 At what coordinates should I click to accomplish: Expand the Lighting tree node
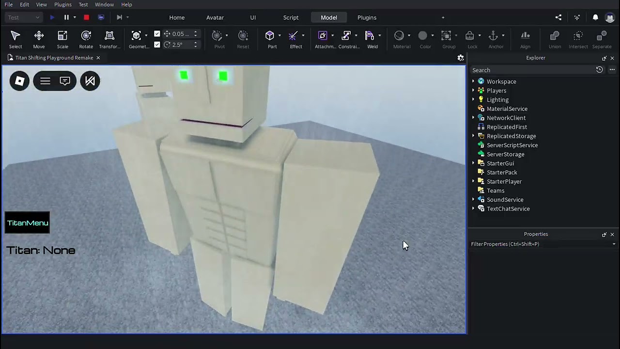473,100
